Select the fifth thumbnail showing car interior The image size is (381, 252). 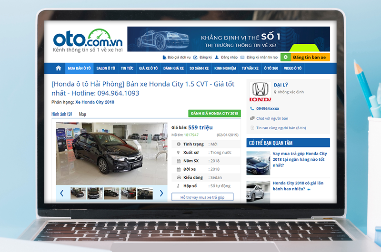point(145,194)
